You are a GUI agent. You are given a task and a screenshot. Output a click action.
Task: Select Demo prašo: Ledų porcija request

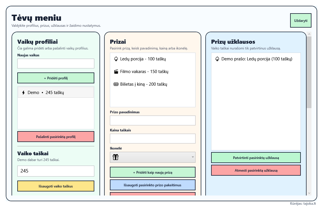pyautogui.click(x=256, y=59)
